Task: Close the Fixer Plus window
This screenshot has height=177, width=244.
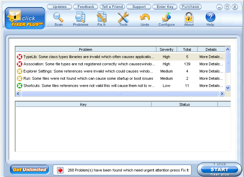Action: (x=235, y=7)
